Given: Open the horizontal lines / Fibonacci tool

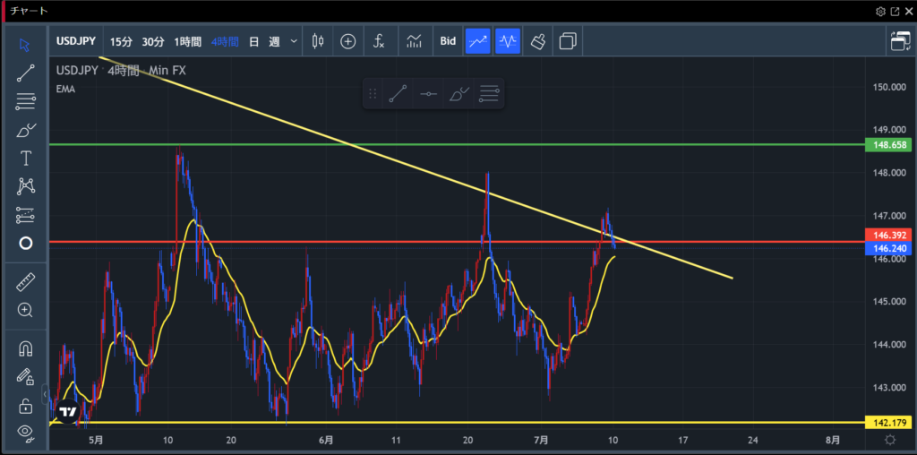Looking at the screenshot, I should pyautogui.click(x=25, y=102).
